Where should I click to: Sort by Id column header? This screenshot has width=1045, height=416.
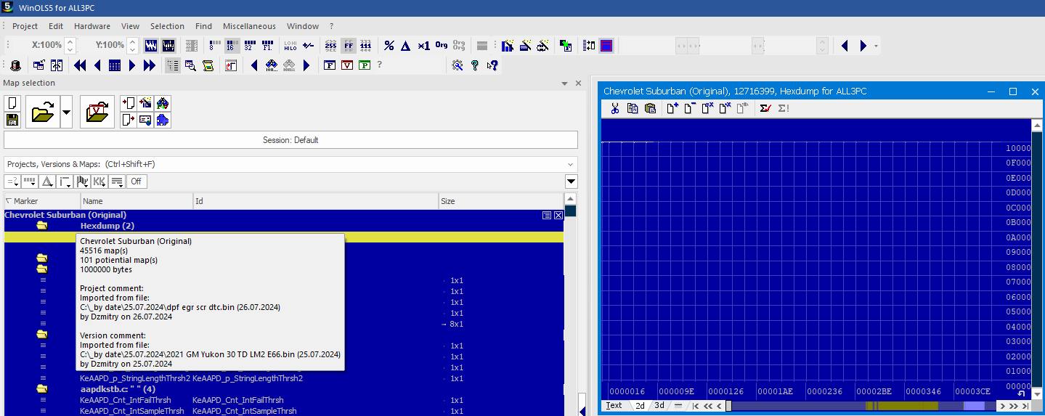(x=316, y=201)
